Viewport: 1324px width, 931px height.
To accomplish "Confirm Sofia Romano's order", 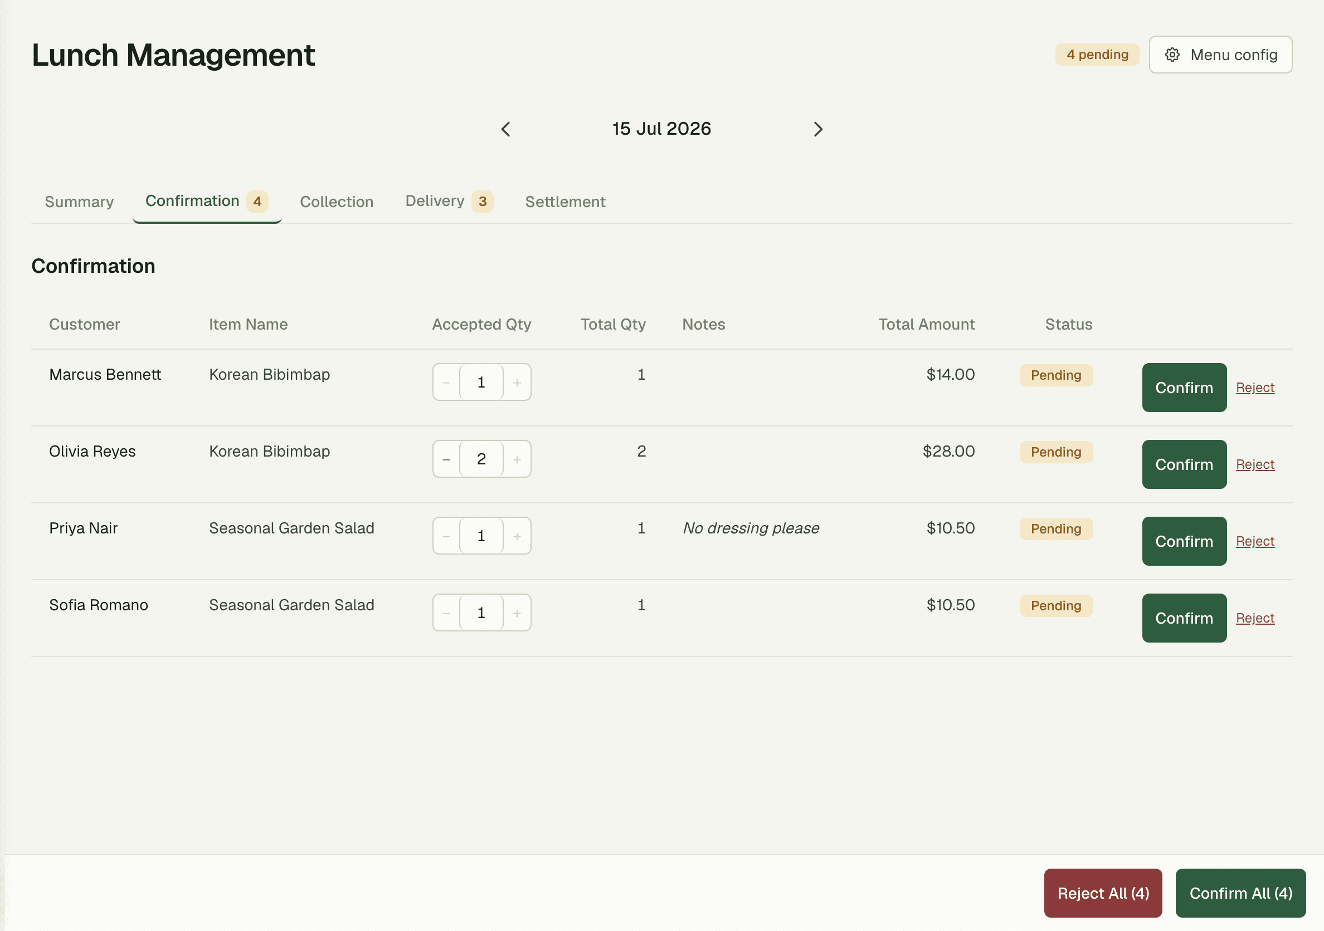I will 1184,618.
